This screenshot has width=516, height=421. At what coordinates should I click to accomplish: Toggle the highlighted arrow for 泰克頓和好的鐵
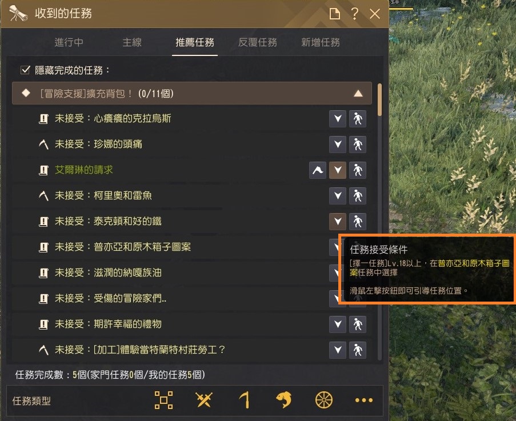[x=338, y=222]
